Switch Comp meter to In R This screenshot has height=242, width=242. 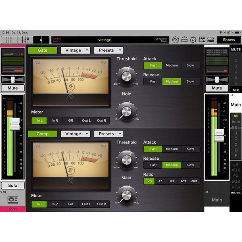coord(55,204)
